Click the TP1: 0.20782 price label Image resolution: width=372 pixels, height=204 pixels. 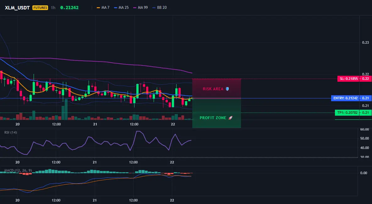(347, 113)
